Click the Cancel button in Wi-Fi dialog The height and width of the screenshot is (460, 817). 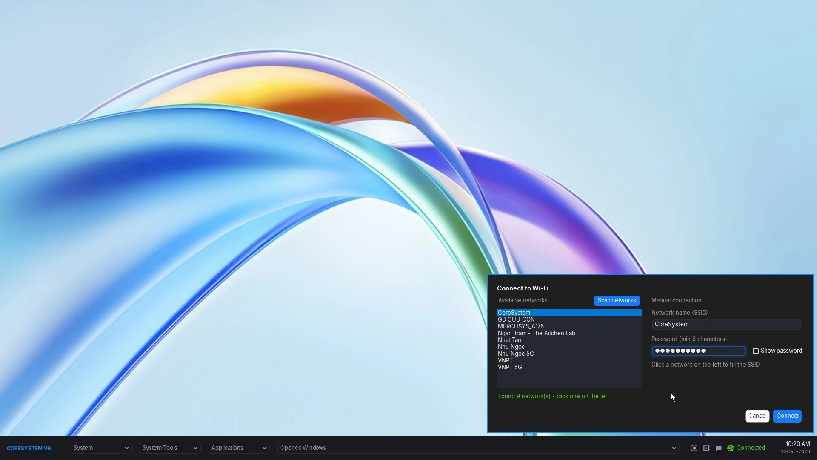click(757, 416)
